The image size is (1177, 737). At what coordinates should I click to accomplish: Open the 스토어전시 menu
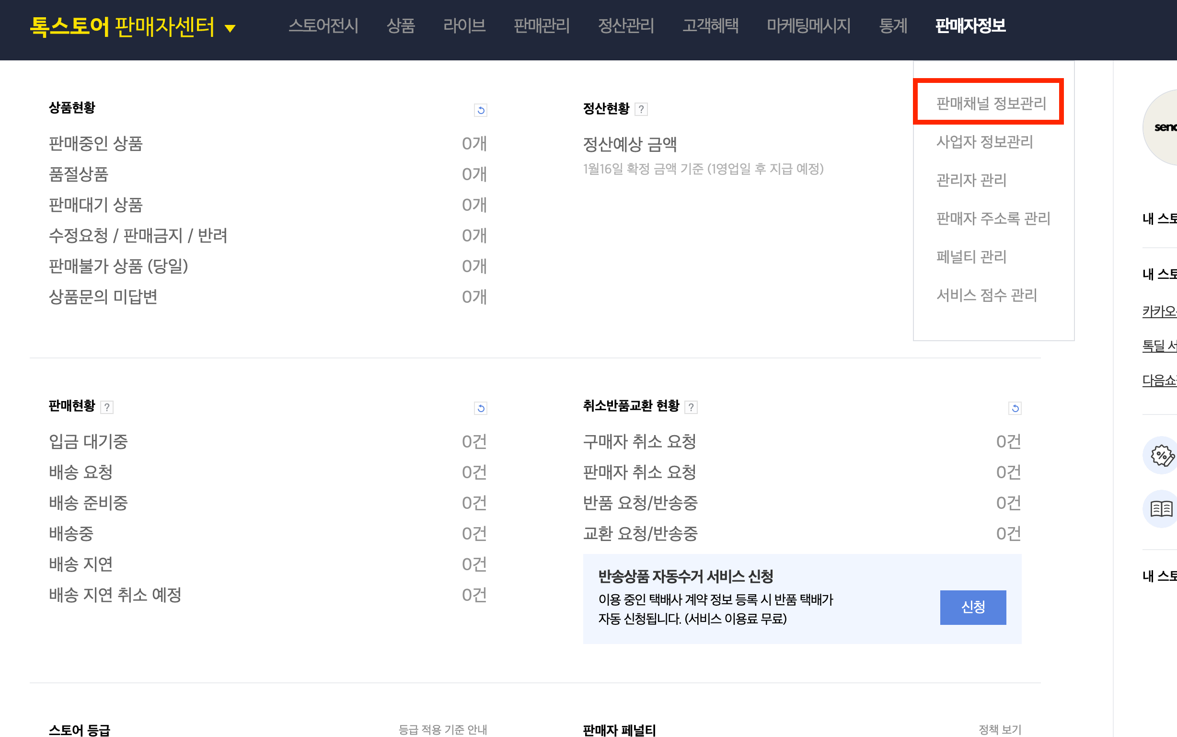coord(323,25)
